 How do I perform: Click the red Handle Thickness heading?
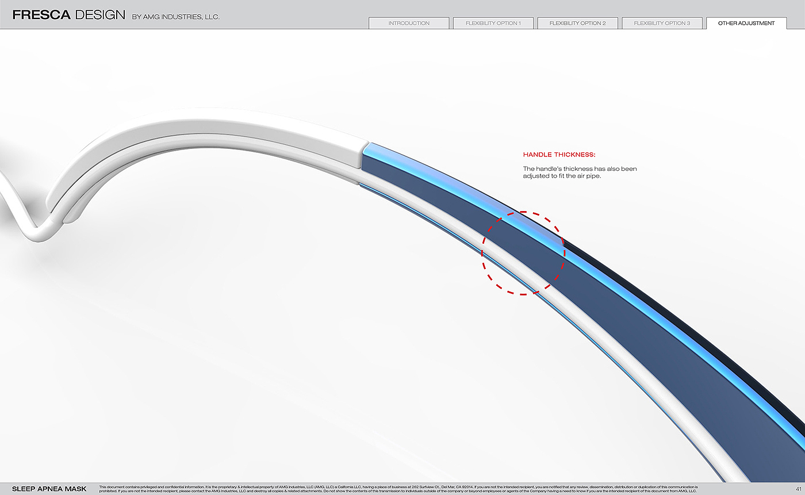pyautogui.click(x=559, y=155)
